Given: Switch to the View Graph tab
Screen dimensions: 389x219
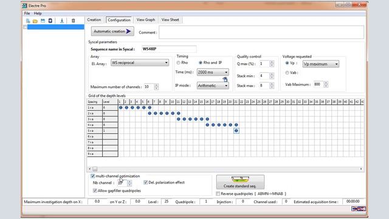Looking at the screenshot, I should tap(146, 20).
